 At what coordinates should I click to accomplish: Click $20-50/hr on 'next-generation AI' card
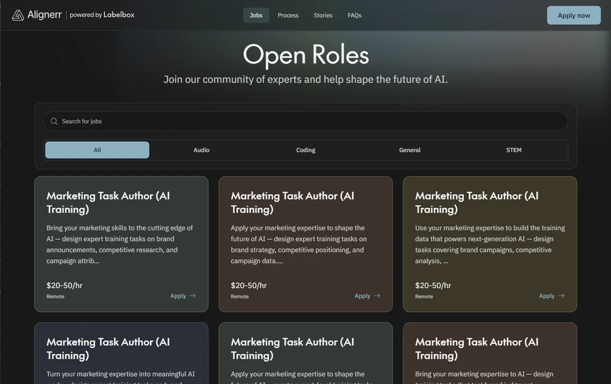pyautogui.click(x=433, y=285)
